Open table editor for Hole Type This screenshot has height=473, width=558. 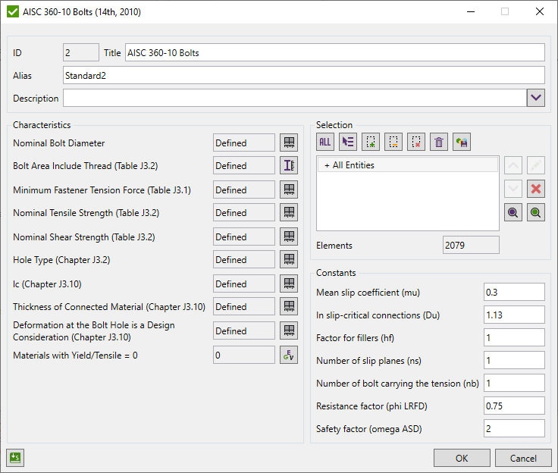289,260
